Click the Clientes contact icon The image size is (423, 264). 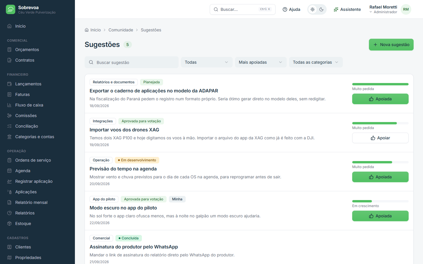coord(9,247)
